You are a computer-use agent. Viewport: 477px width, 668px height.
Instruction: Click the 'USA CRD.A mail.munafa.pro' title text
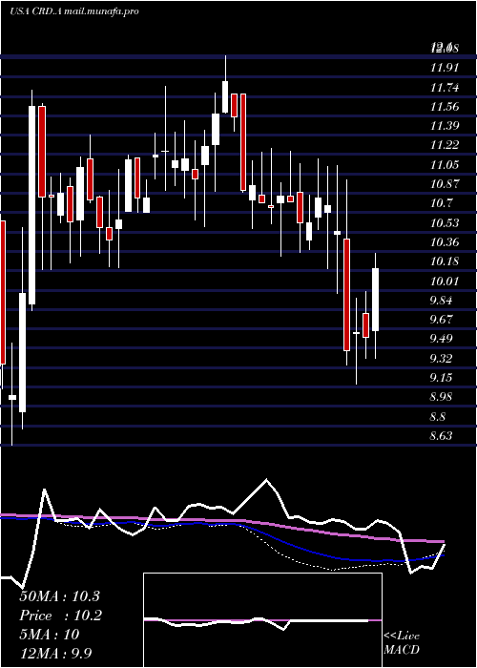[x=73, y=11]
